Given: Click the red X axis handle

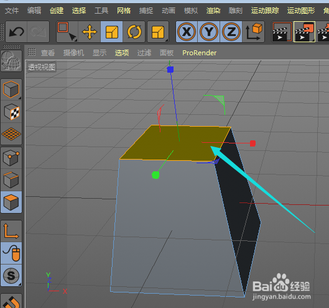Looking at the screenshot, I should tap(253, 143).
